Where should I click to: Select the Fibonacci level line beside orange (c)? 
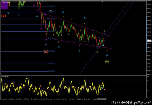[28, 51]
